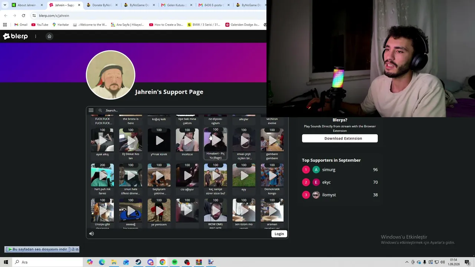475x267 pixels.
Task: Click the Download Extension button
Action: [340, 138]
